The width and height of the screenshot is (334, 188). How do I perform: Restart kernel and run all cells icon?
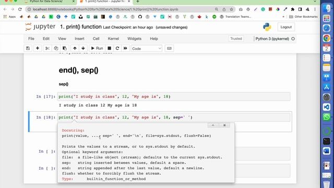point(125,49)
